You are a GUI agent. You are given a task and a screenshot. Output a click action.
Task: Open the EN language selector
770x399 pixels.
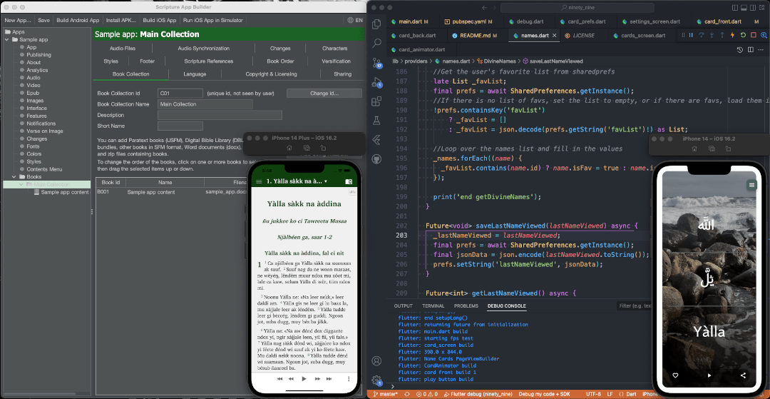[x=354, y=20]
